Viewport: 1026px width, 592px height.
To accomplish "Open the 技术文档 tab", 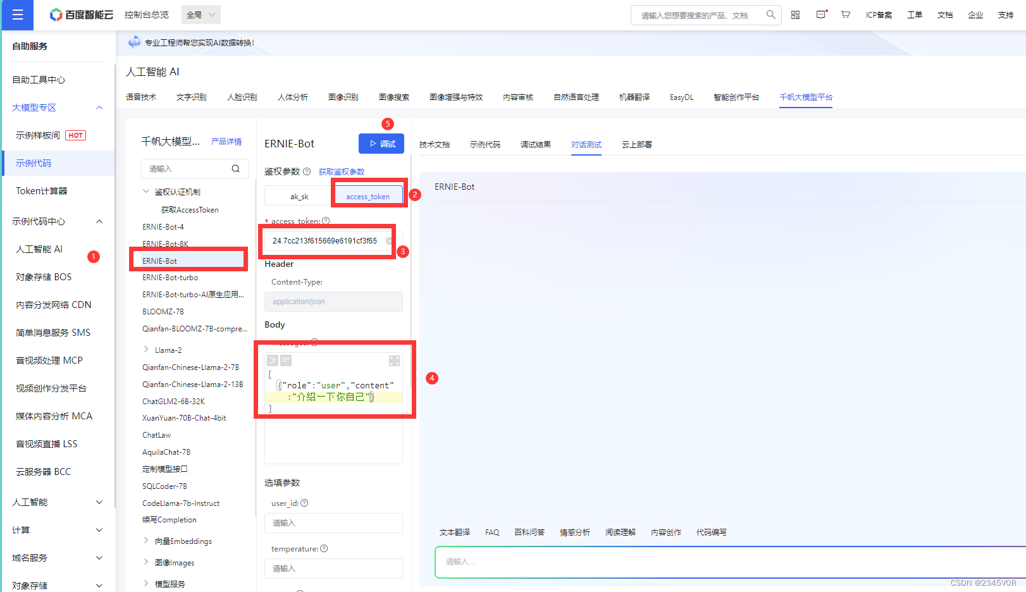I will point(435,145).
